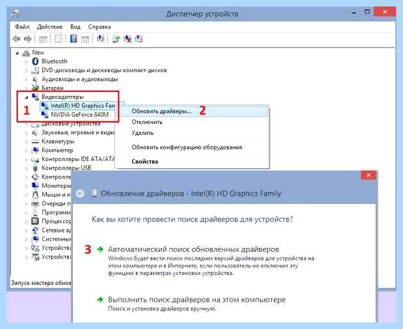
Task: Click the Forward arrow toolbar icon
Action: pos(27,39)
